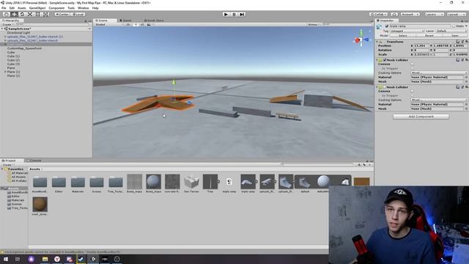
Task: Click the Add Component button
Action: pyautogui.click(x=421, y=117)
